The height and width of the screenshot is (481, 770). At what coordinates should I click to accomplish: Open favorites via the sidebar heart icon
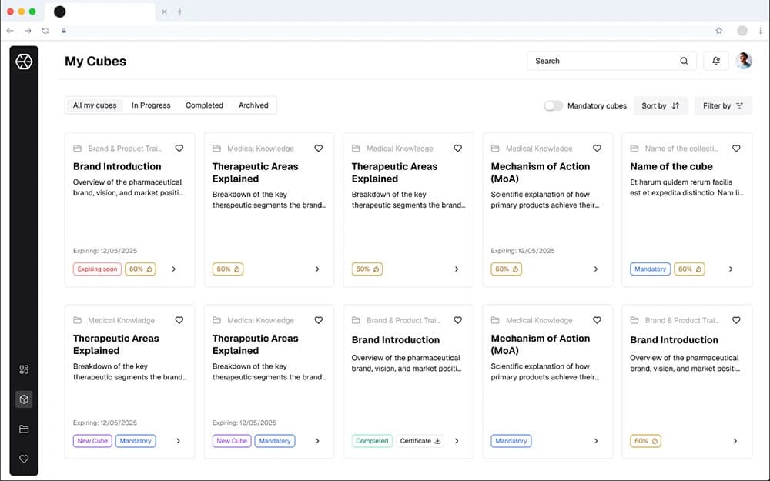[x=23, y=459]
